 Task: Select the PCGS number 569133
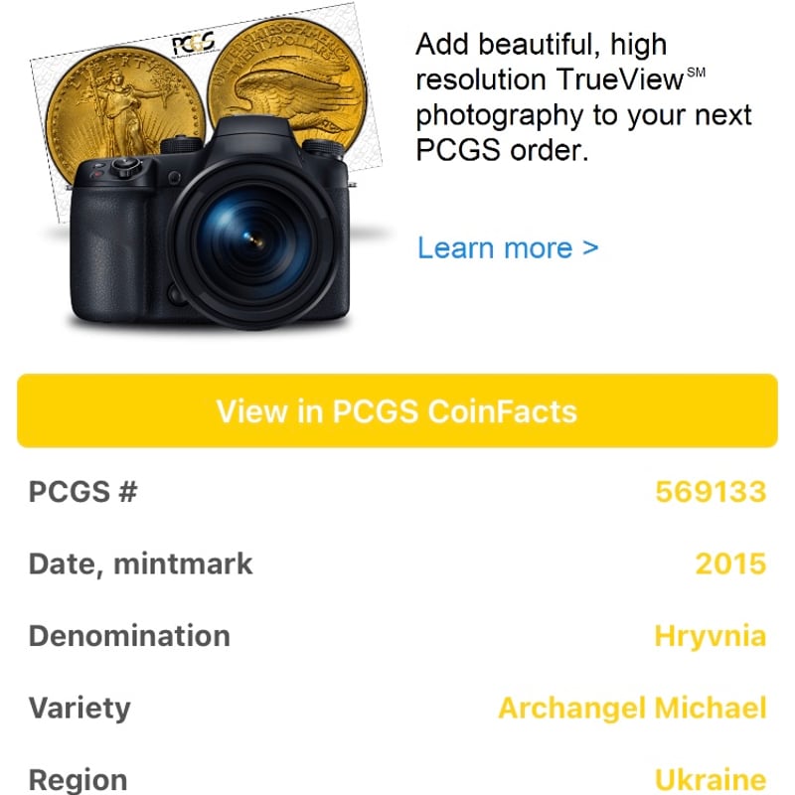click(x=712, y=491)
